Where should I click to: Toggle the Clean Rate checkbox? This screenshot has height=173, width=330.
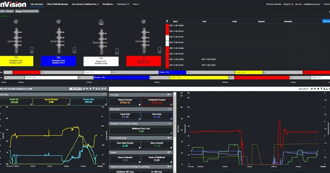(x=139, y=119)
